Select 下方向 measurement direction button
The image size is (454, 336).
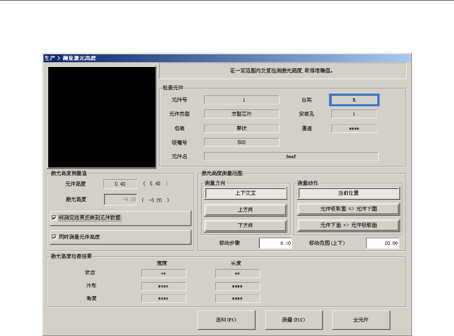coord(246,226)
